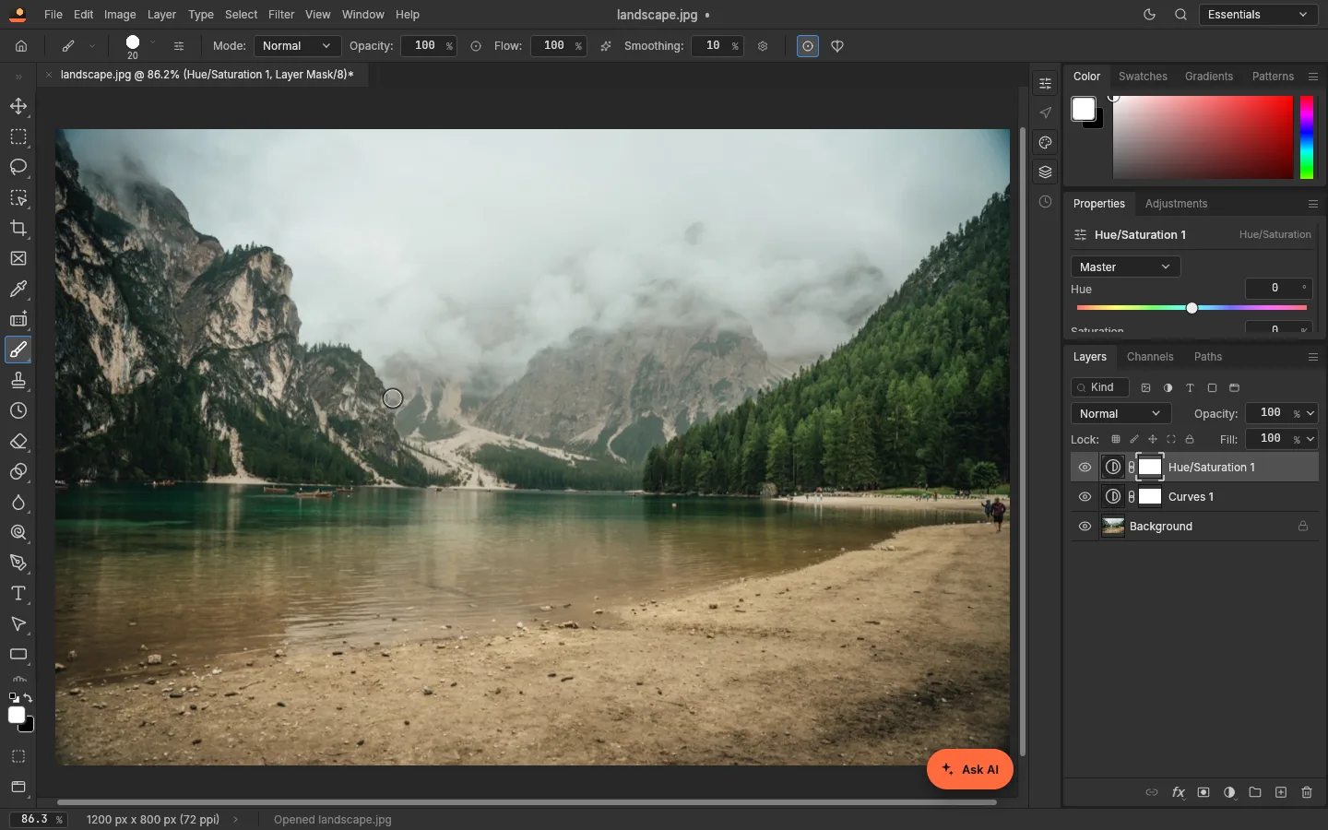
Task: Create a new group with folder icon
Action: 1255,792
